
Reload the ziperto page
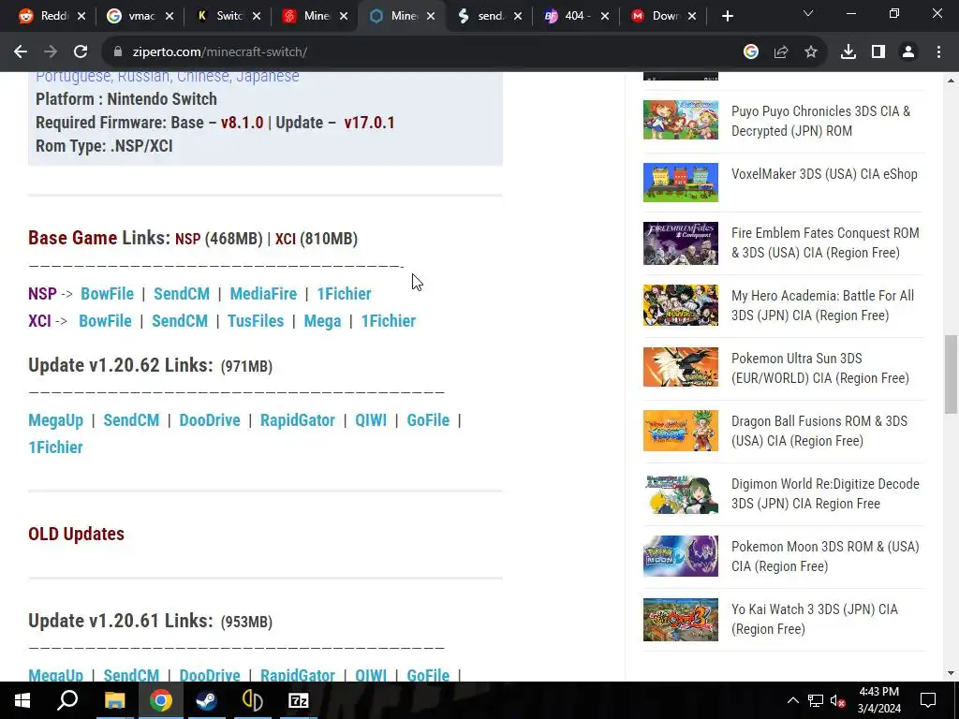pos(81,52)
